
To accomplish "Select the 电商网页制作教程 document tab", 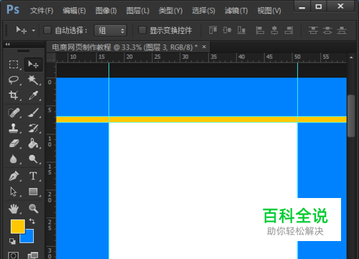I will pos(125,47).
